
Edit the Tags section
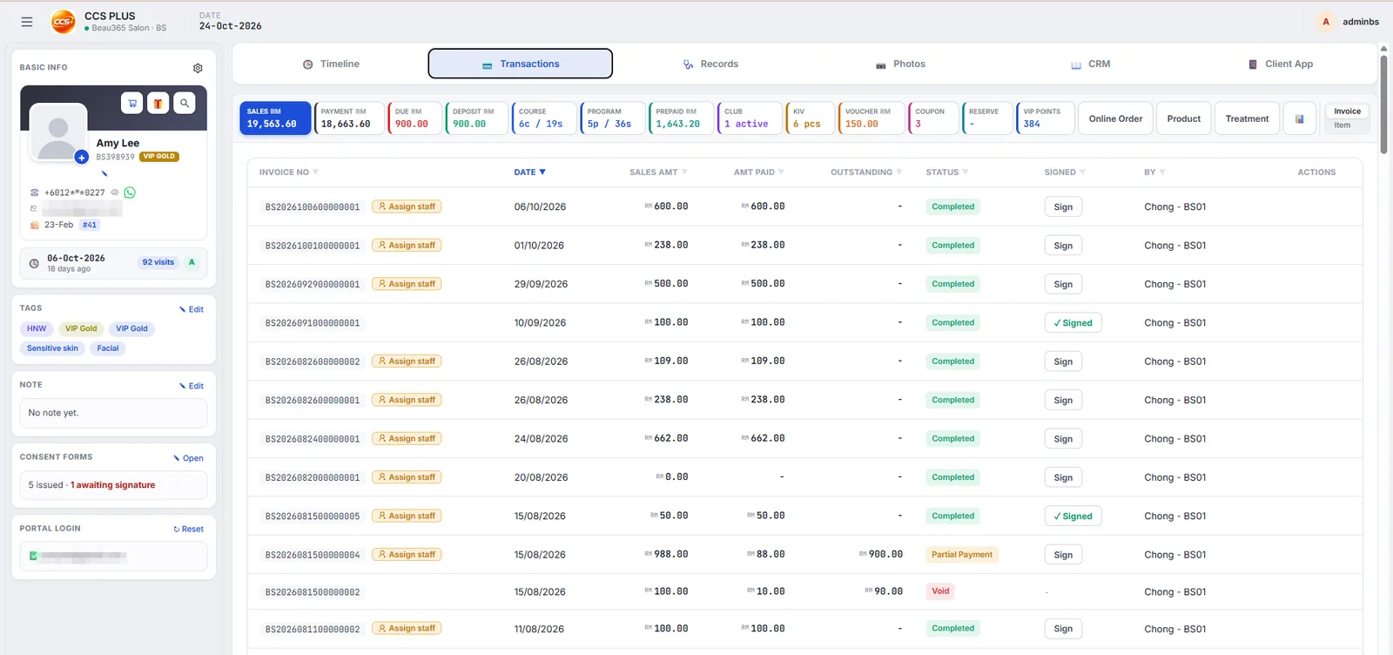pos(192,309)
